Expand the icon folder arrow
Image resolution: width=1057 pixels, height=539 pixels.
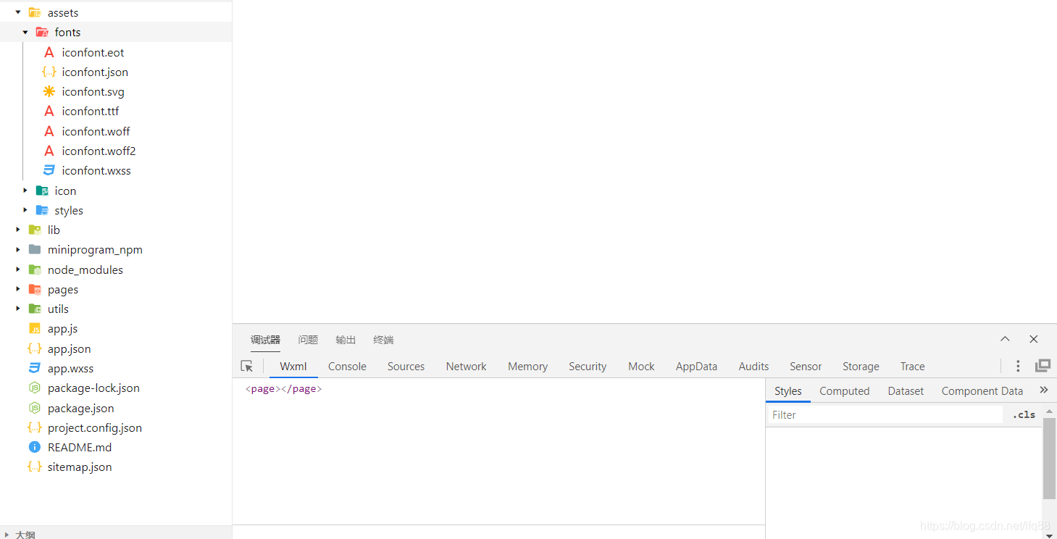(25, 191)
